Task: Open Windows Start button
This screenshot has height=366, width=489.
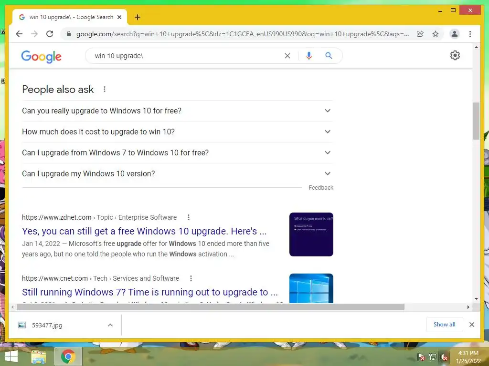Action: click(x=11, y=356)
